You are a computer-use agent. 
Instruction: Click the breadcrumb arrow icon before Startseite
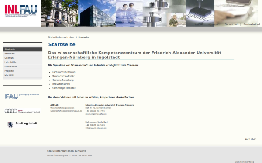[76, 37]
